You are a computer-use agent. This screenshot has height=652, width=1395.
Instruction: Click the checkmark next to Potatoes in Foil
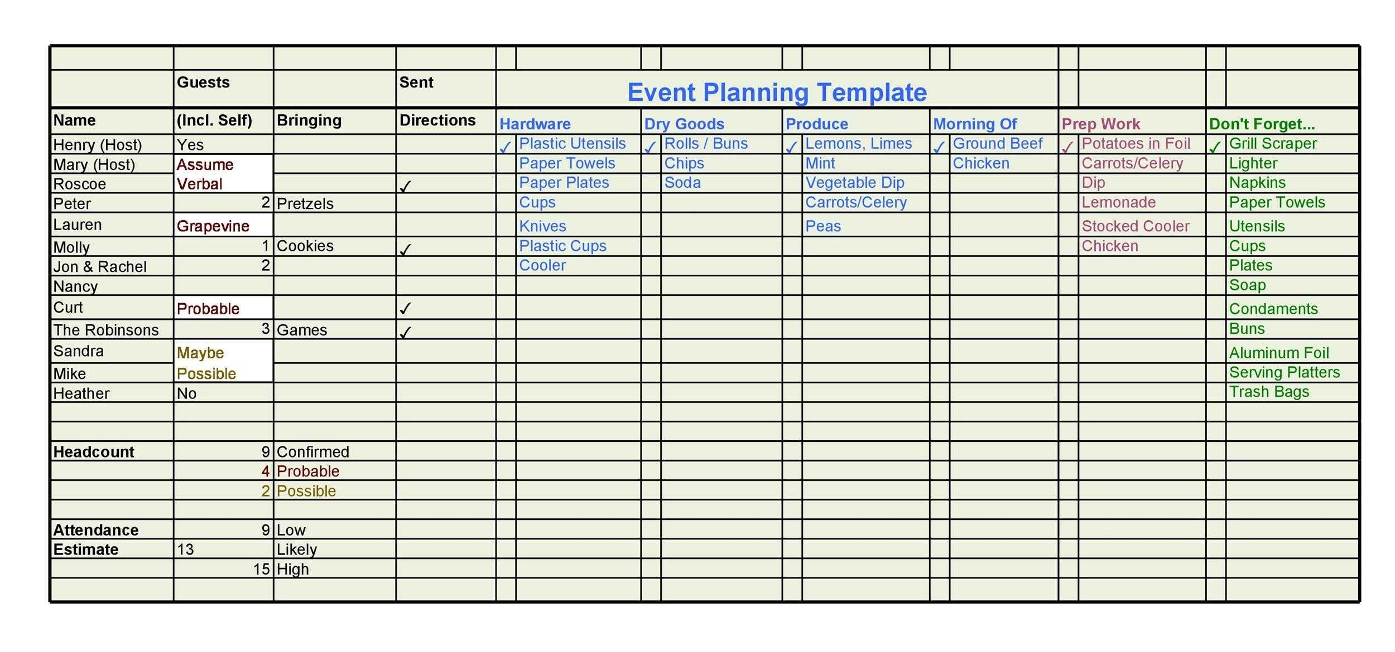pyautogui.click(x=1064, y=145)
